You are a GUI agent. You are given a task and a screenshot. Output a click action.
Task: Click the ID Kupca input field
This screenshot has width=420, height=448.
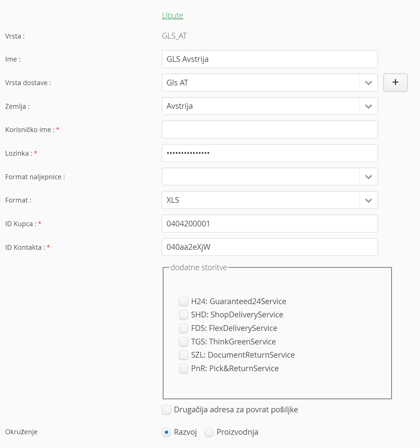click(270, 224)
